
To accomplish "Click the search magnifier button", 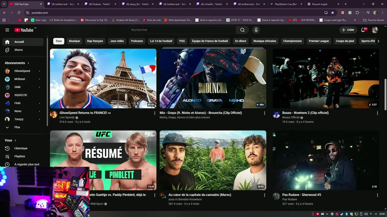I will tap(242, 30).
